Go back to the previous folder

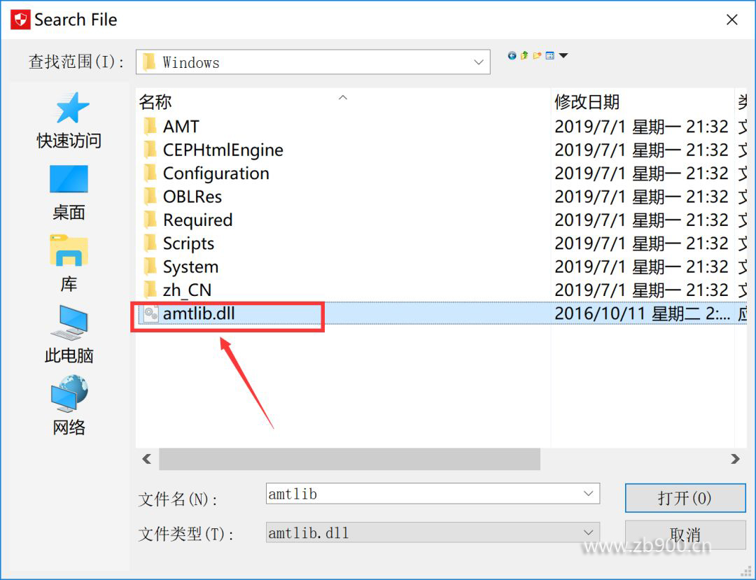click(x=512, y=56)
